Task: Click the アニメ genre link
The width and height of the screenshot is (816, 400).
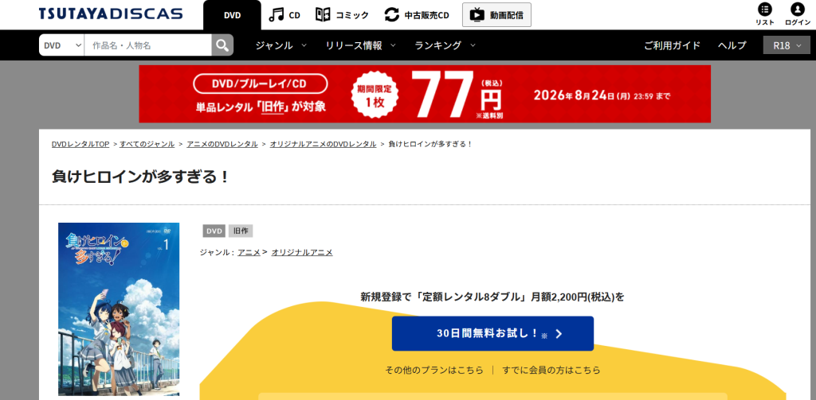Action: tap(249, 252)
